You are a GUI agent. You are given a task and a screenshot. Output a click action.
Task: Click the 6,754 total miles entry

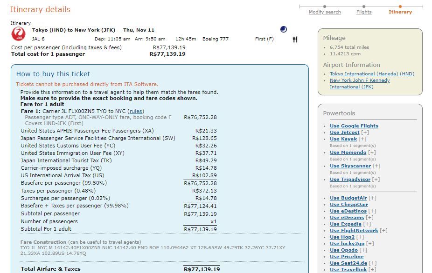349,47
